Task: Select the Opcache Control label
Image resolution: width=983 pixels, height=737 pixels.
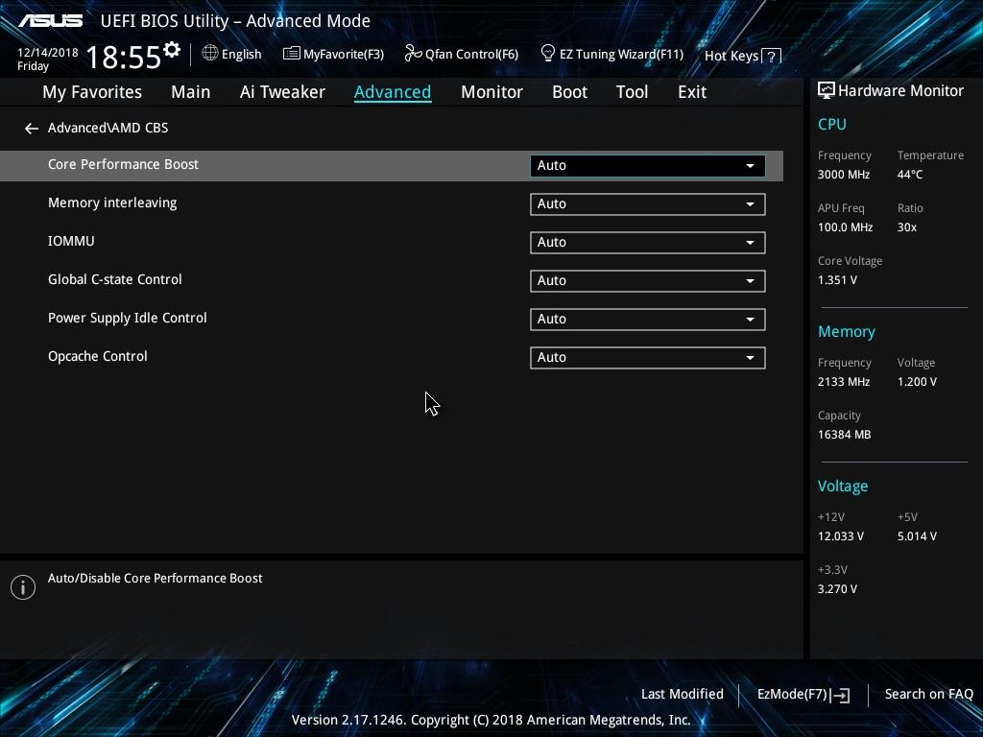Action: (x=98, y=357)
